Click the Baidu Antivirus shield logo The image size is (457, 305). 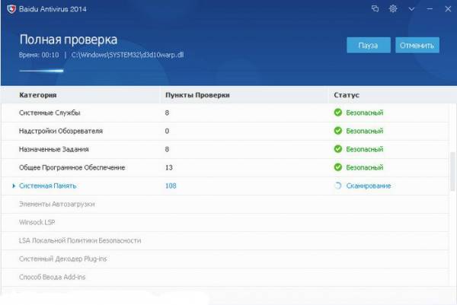click(x=11, y=9)
